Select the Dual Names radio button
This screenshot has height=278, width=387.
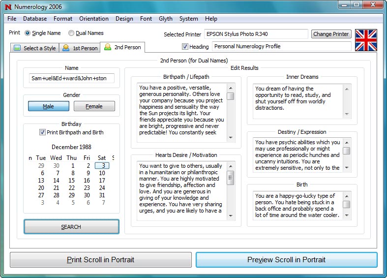71,33
